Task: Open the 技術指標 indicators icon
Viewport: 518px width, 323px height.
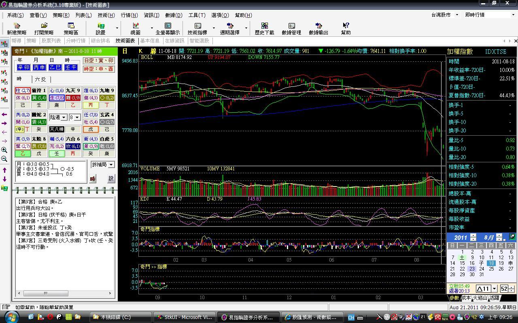Action: (197, 28)
